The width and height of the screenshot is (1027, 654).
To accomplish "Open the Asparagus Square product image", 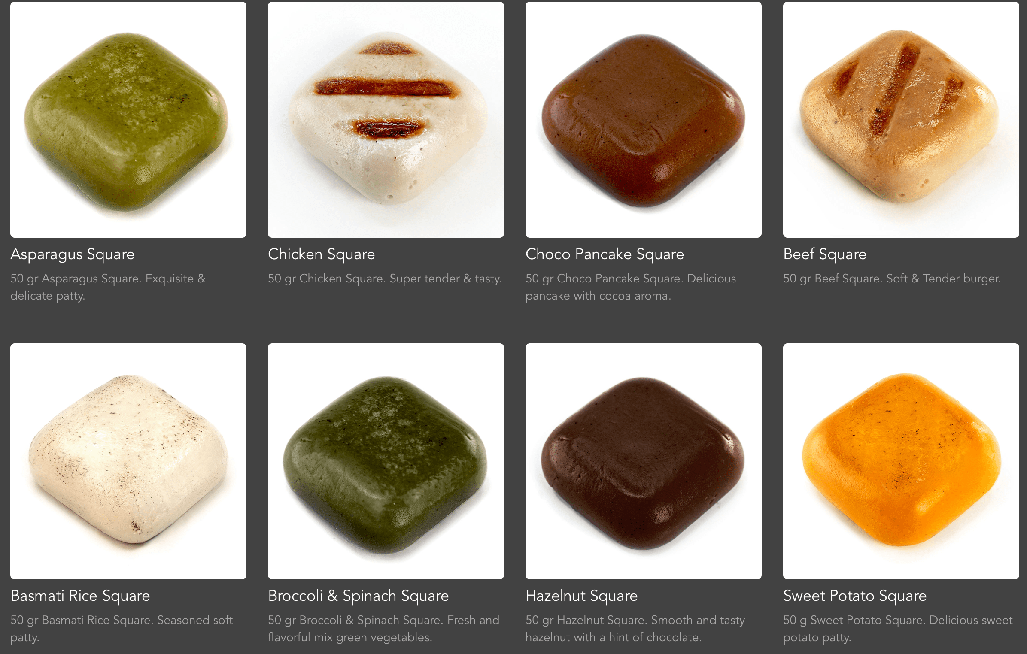I will [x=128, y=120].
